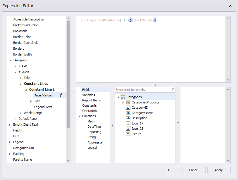Screen dimensions: 238x180
Task: Select the Border Color property
Action: [x=22, y=37]
